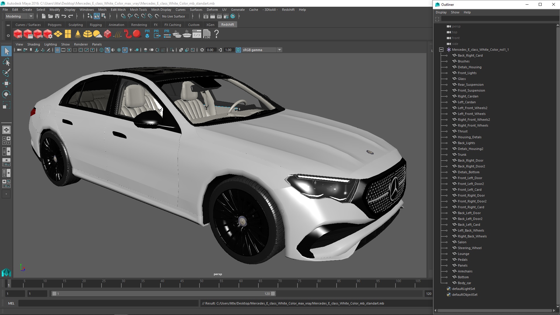Click the Redshift tab in toolbar
The image size is (560, 315).
click(227, 24)
